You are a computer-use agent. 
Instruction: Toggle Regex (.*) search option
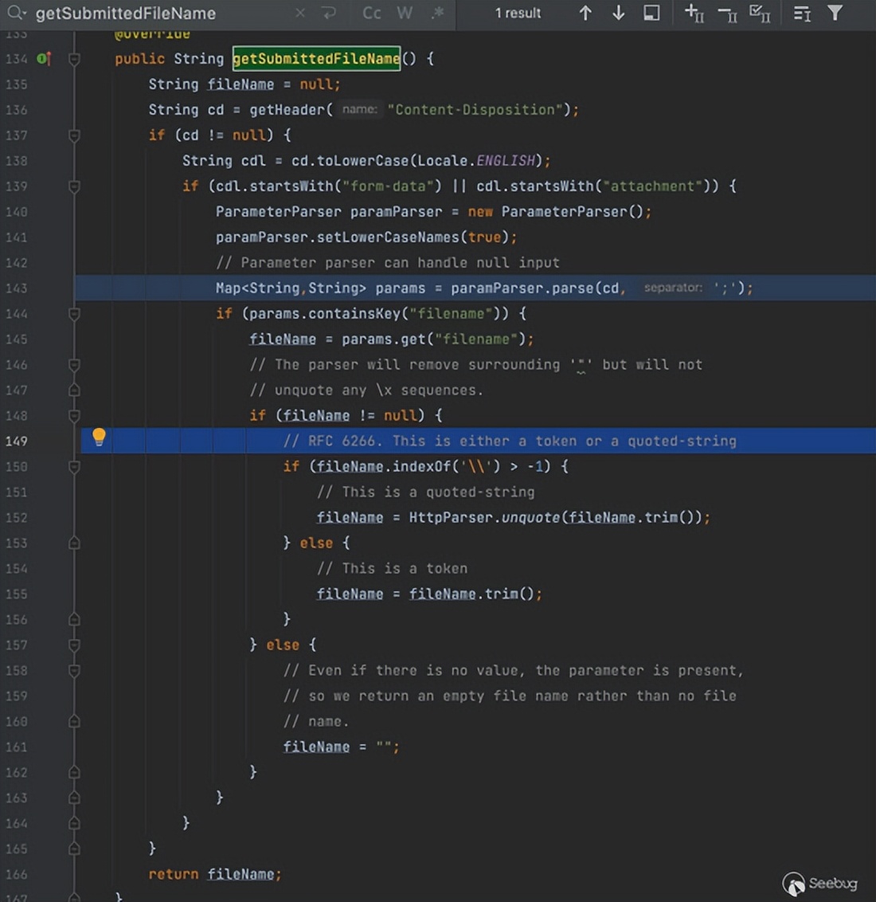tap(437, 13)
